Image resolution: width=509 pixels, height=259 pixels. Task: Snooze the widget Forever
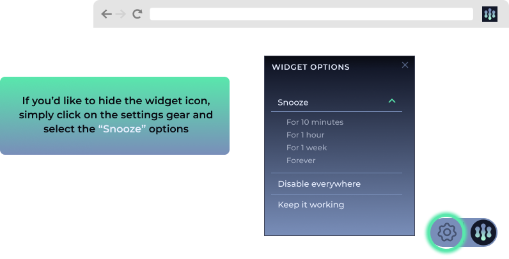click(x=301, y=161)
